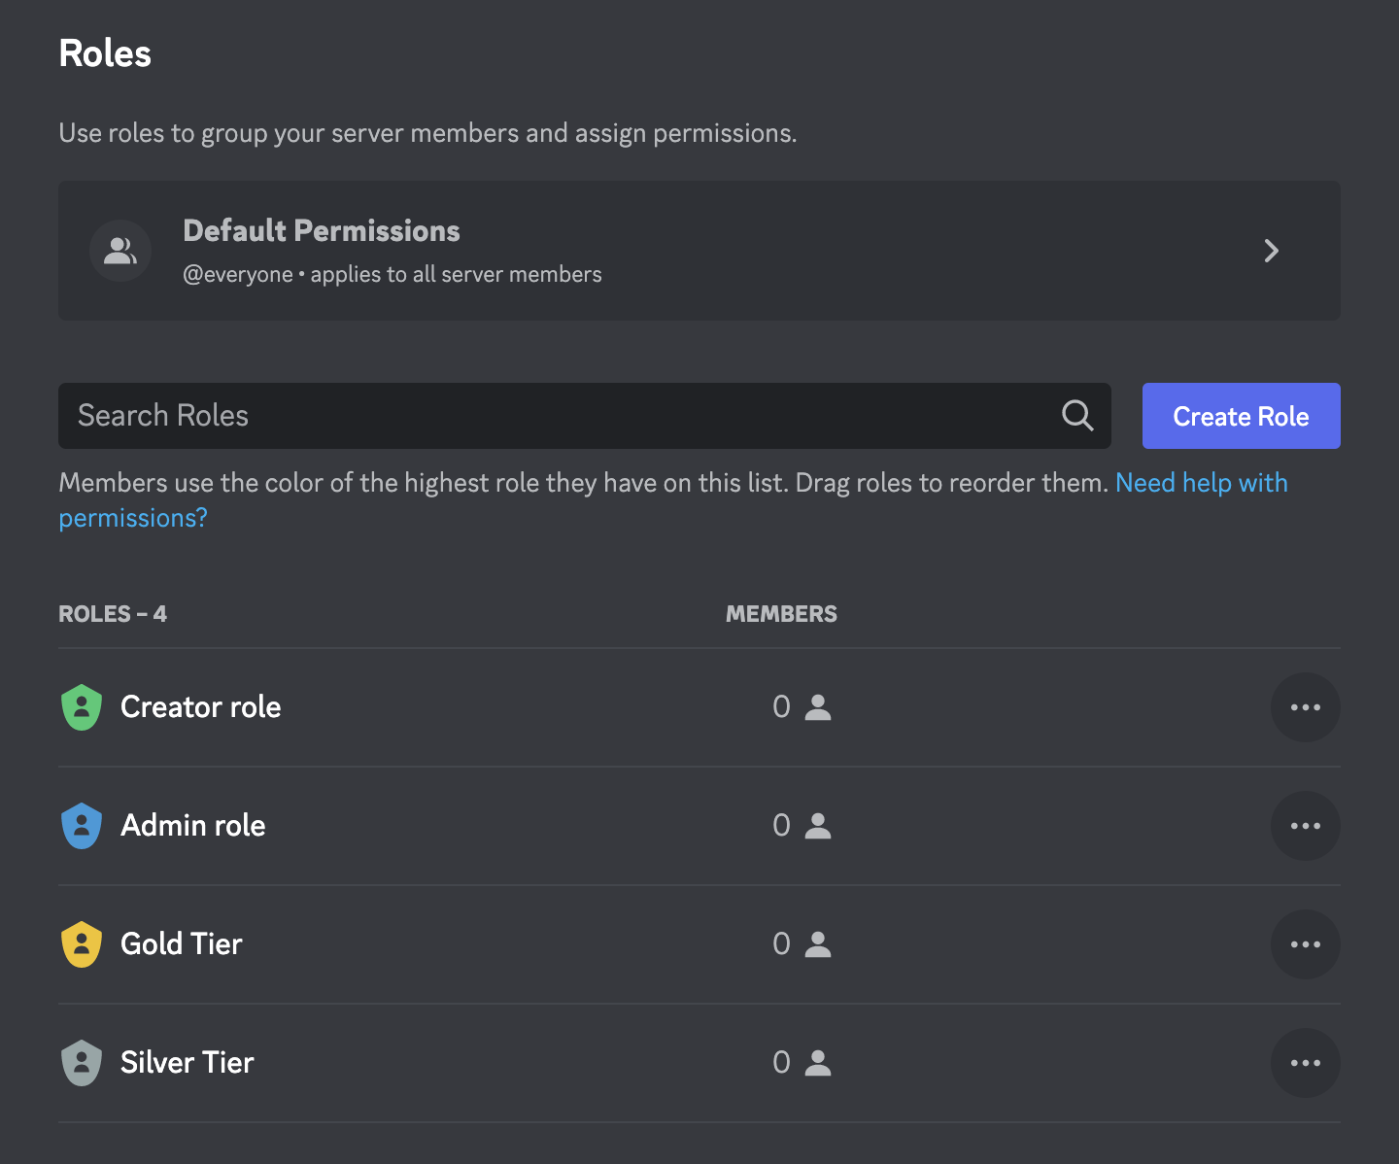Open the three-dot menu for Creator role

coord(1306,707)
